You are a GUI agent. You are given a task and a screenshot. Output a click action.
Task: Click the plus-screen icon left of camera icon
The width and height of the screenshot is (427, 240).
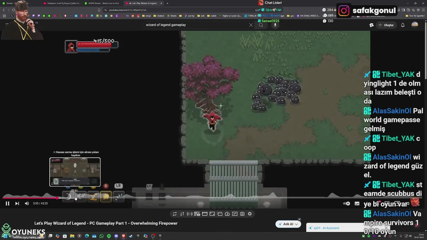pyautogui.click(x=235, y=214)
